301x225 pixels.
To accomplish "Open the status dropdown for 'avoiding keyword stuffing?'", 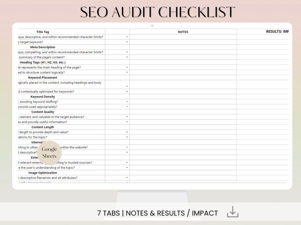I will [x=127, y=101].
